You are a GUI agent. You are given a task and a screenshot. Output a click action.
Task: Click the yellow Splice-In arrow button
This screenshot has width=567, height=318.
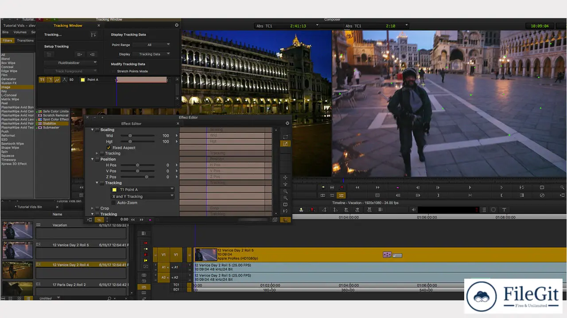323,188
